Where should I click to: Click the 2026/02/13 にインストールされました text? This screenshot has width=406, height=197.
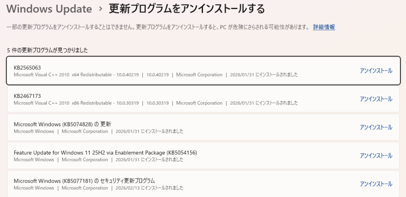point(149,188)
